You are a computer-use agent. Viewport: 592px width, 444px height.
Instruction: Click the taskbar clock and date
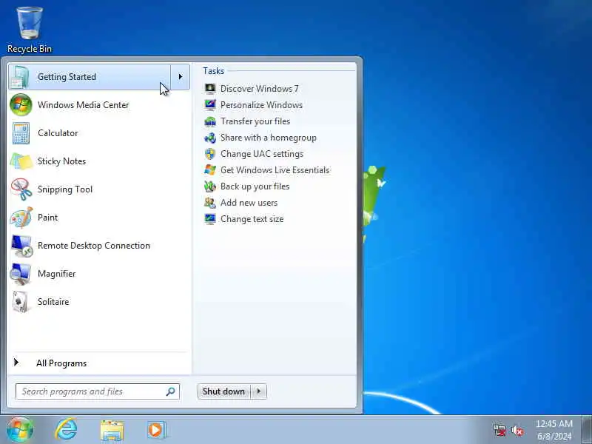(554, 430)
